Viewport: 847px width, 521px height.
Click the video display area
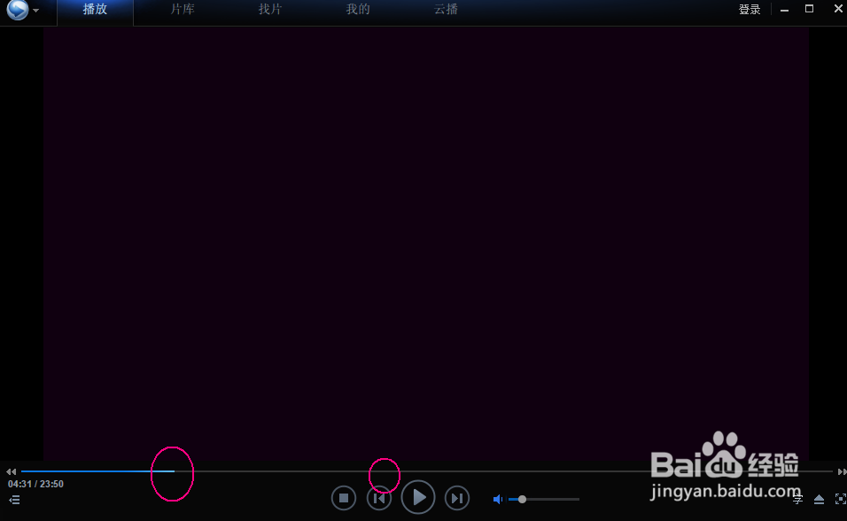[425, 245]
